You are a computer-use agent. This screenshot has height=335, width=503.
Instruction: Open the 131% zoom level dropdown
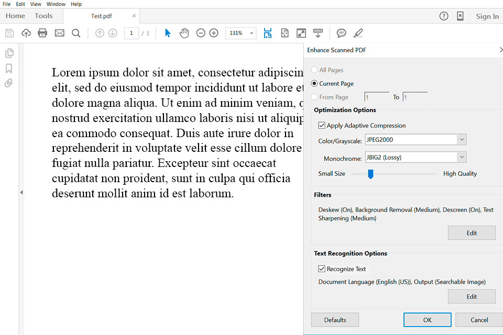pyautogui.click(x=251, y=33)
